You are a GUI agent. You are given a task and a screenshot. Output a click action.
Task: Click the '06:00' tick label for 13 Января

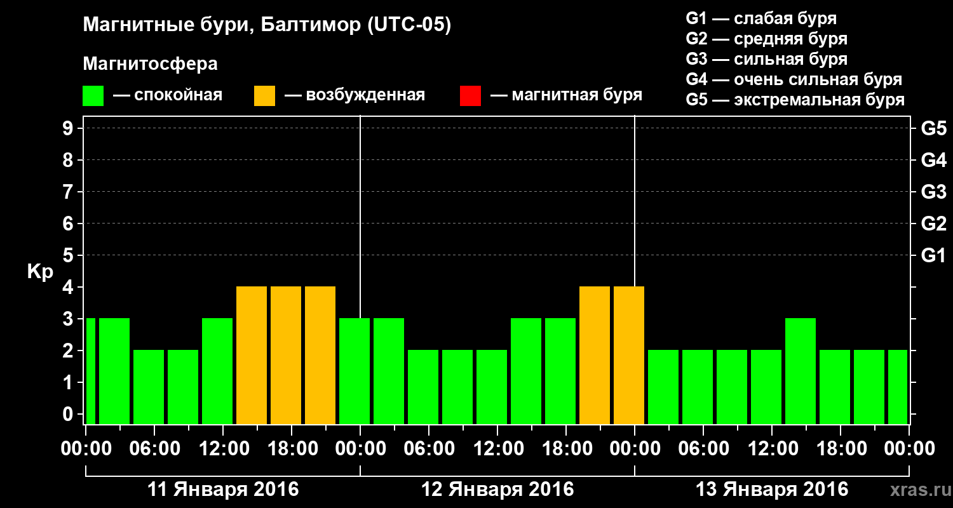pos(703,449)
